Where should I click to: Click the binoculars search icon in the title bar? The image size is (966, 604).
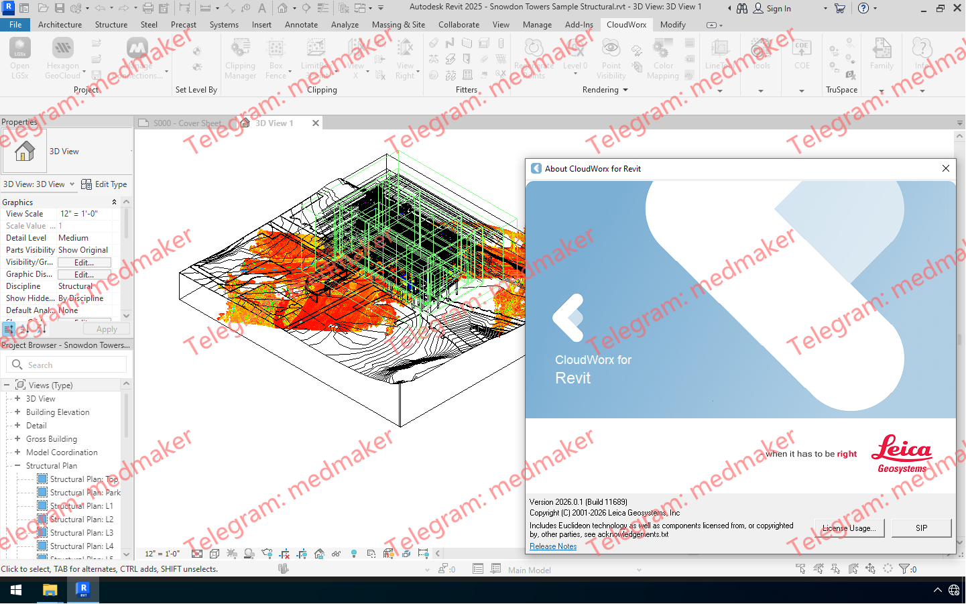[742, 8]
